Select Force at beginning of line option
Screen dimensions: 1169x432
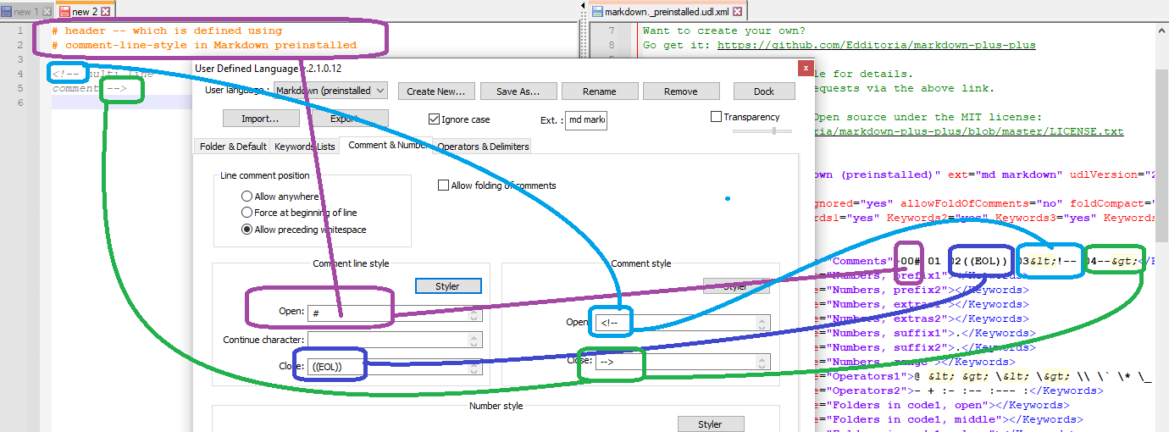point(247,213)
